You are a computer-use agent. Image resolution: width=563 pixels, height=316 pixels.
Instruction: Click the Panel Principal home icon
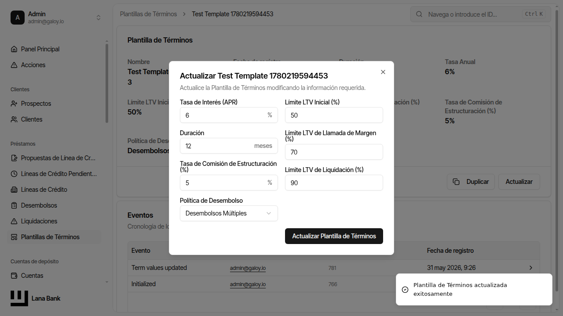(14, 49)
